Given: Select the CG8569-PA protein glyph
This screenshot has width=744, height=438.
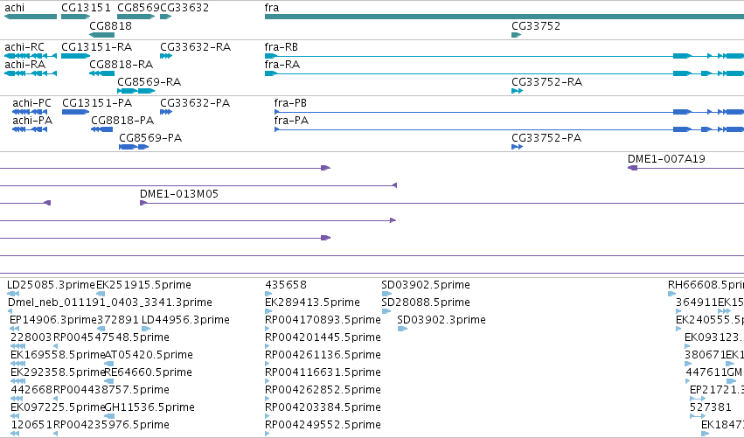Looking at the screenshot, I should coord(134,147).
